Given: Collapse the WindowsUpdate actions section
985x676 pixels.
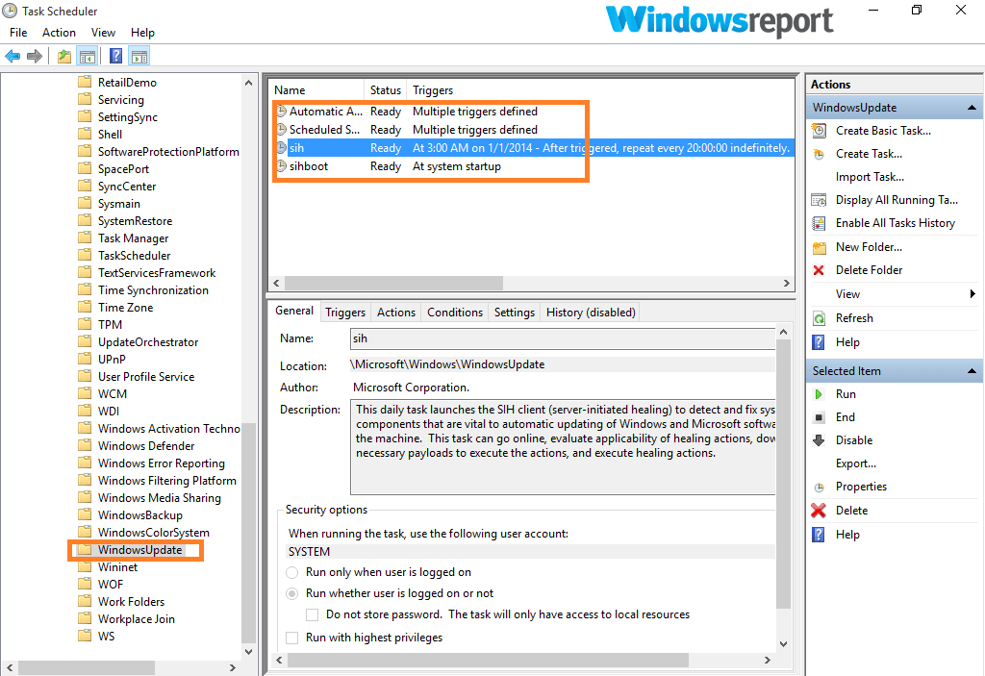Looking at the screenshot, I should (972, 108).
